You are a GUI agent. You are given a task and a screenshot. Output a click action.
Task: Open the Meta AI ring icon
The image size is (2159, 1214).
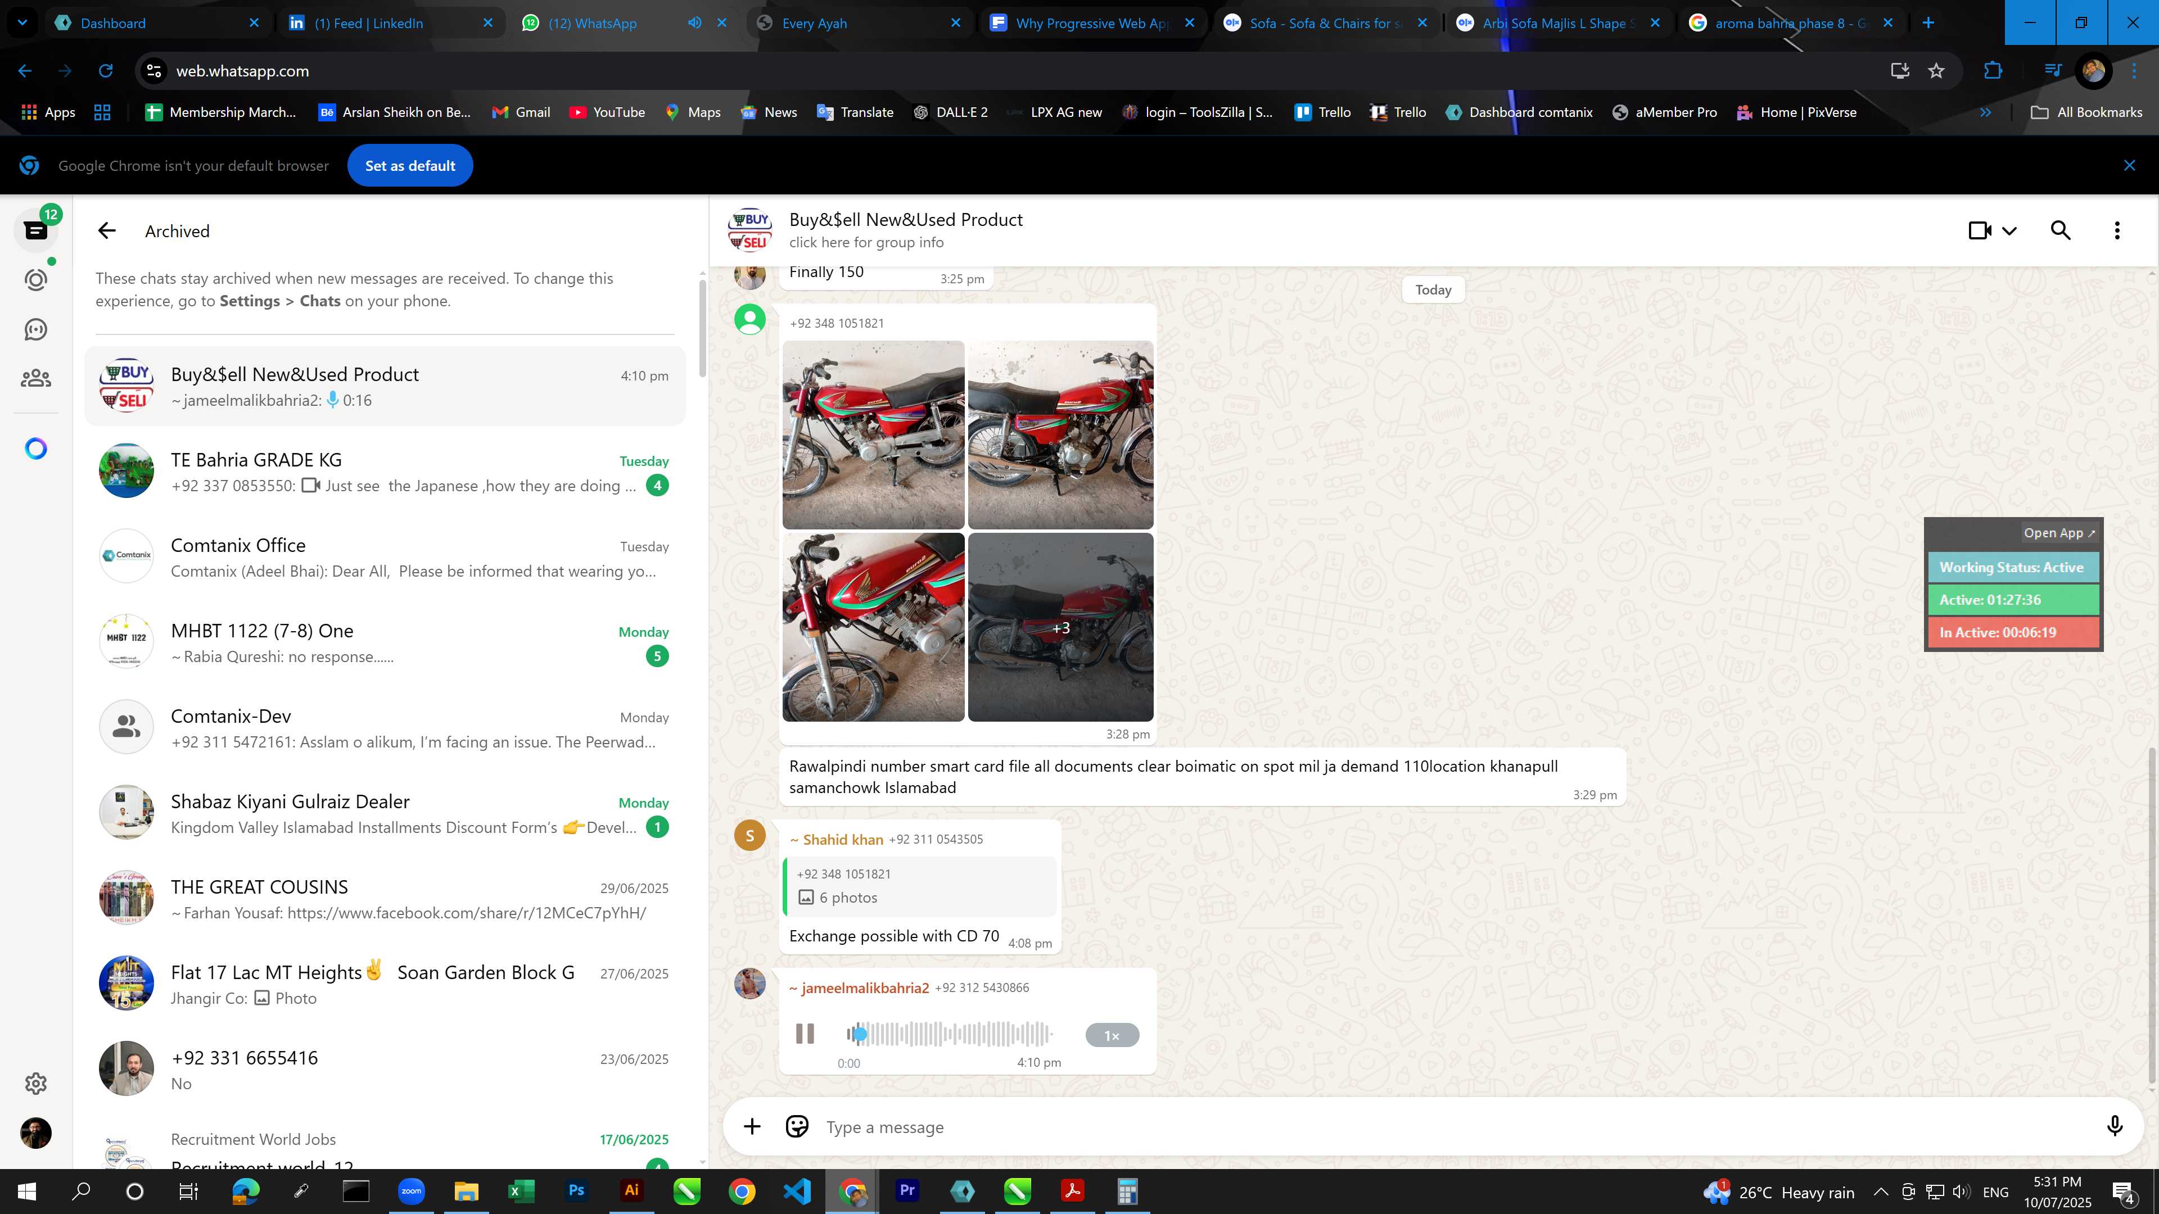[35, 449]
